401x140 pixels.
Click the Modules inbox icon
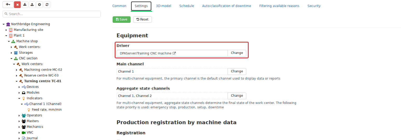tap(24, 93)
